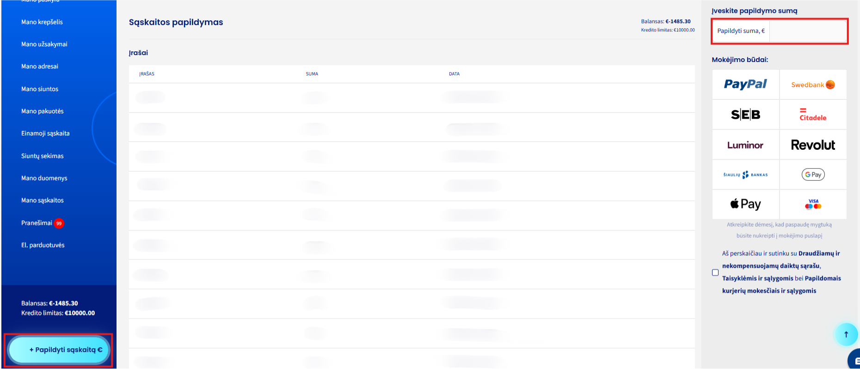
Task: Open Papildomais kurjerių mokesčiais ir sąlygomis link
Action: point(781,285)
